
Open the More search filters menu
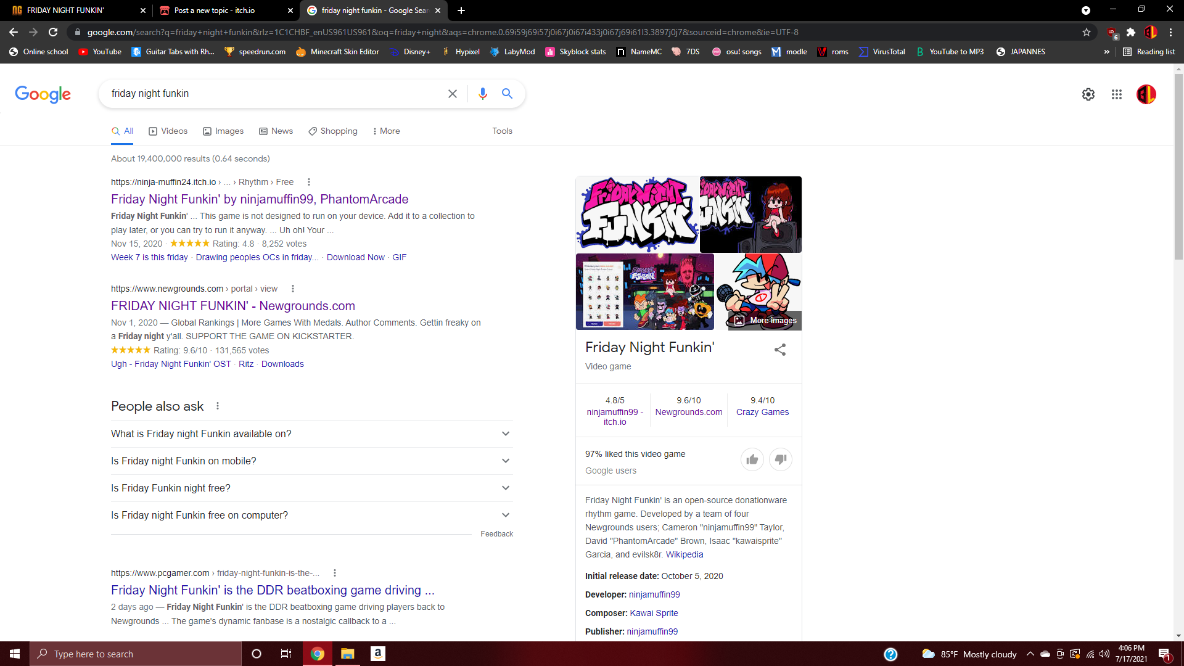(387, 131)
